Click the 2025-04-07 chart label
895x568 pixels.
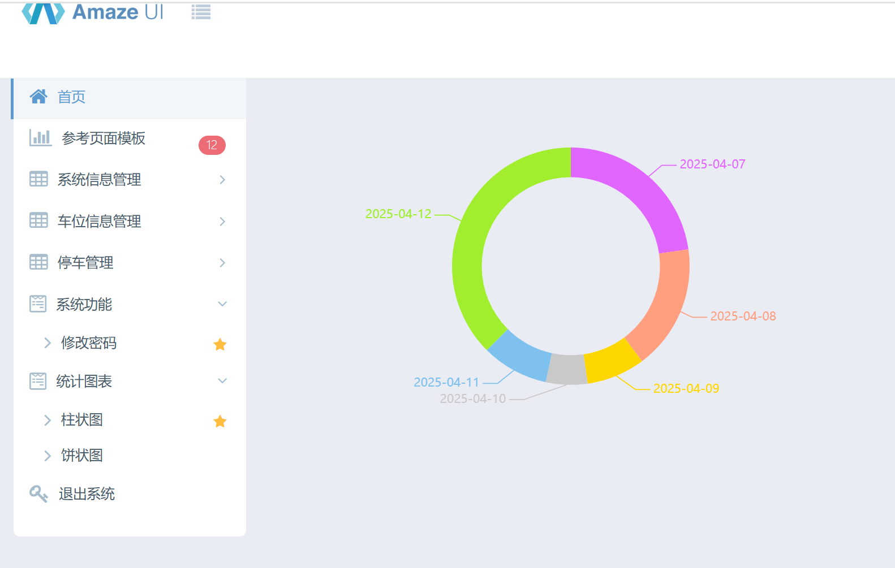(712, 164)
